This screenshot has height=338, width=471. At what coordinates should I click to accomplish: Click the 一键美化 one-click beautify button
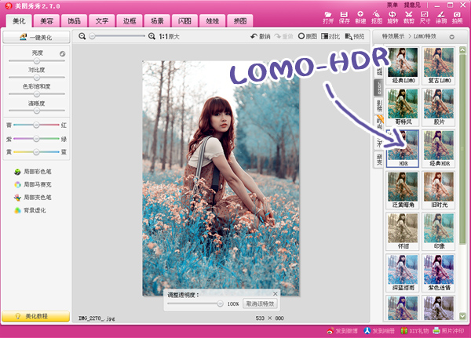pos(36,37)
